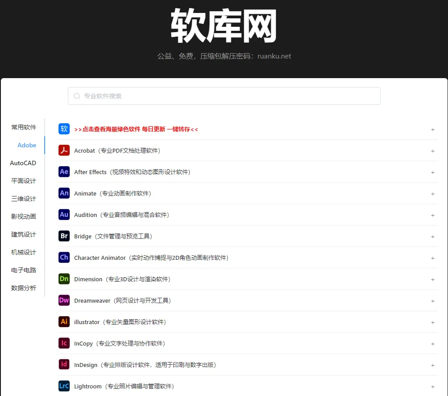Image resolution: width=448 pixels, height=396 pixels.
Task: Expand the Acrobat row with its plus
Action: [x=432, y=151]
